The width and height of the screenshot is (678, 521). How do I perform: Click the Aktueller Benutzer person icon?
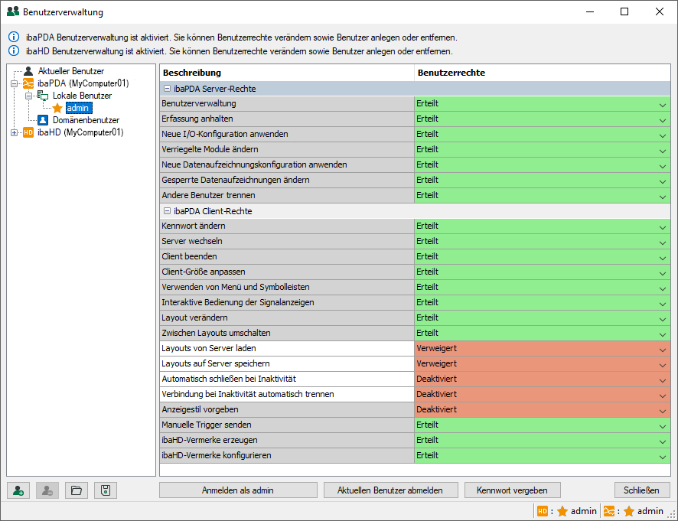click(x=28, y=71)
